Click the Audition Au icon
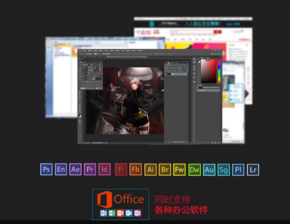The width and height of the screenshot is (290, 224). 209,170
